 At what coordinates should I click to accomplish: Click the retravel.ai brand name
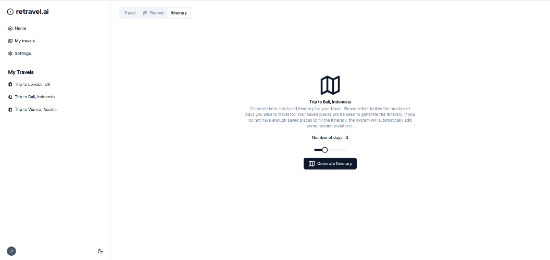coord(32,11)
